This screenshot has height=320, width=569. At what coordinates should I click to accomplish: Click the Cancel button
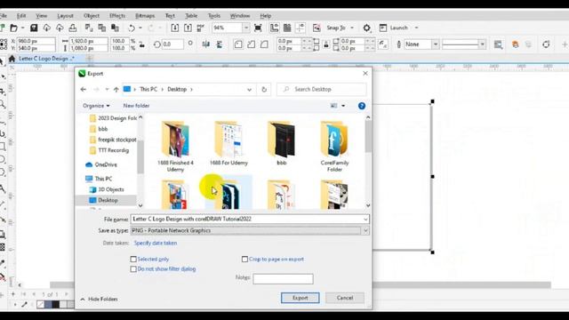pyautogui.click(x=345, y=298)
